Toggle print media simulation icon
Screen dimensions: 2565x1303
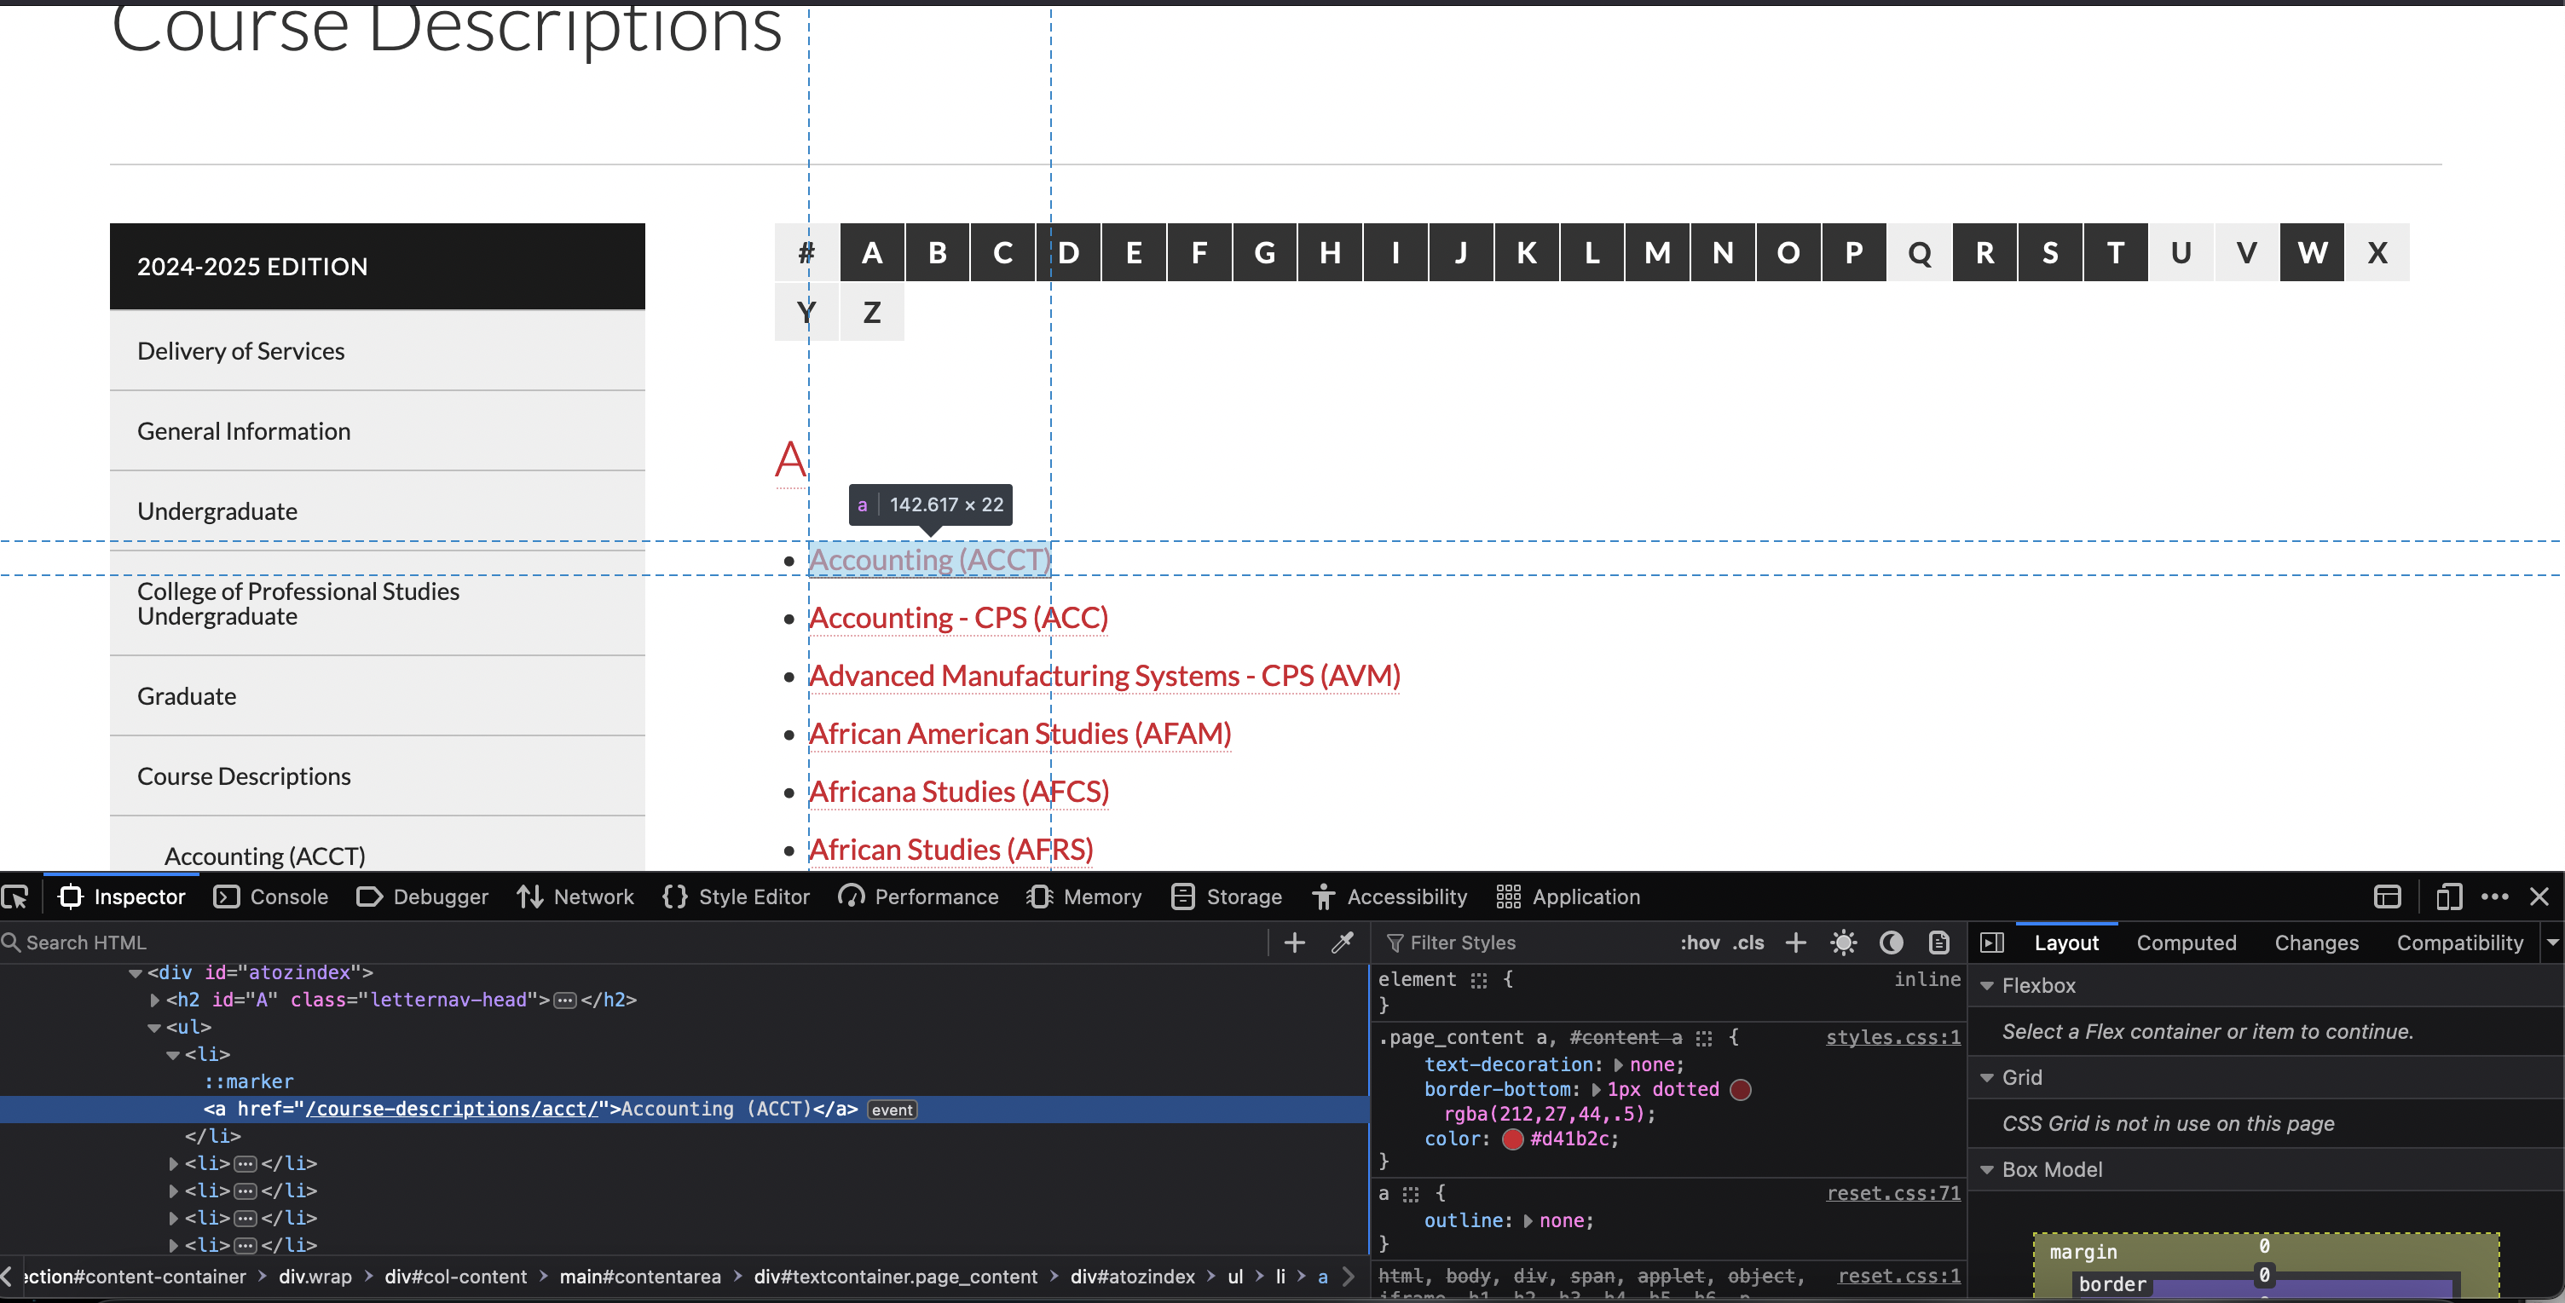(1938, 942)
